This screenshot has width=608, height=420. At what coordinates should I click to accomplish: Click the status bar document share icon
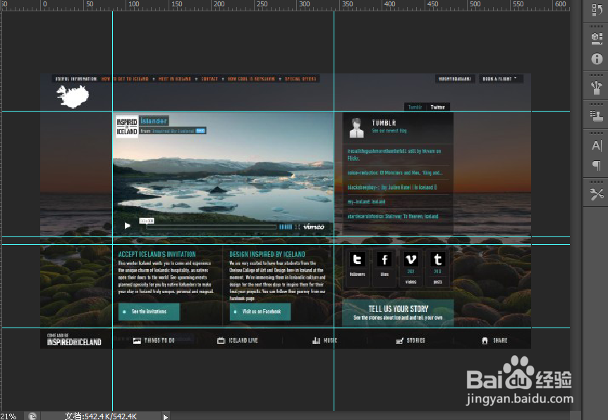32,416
